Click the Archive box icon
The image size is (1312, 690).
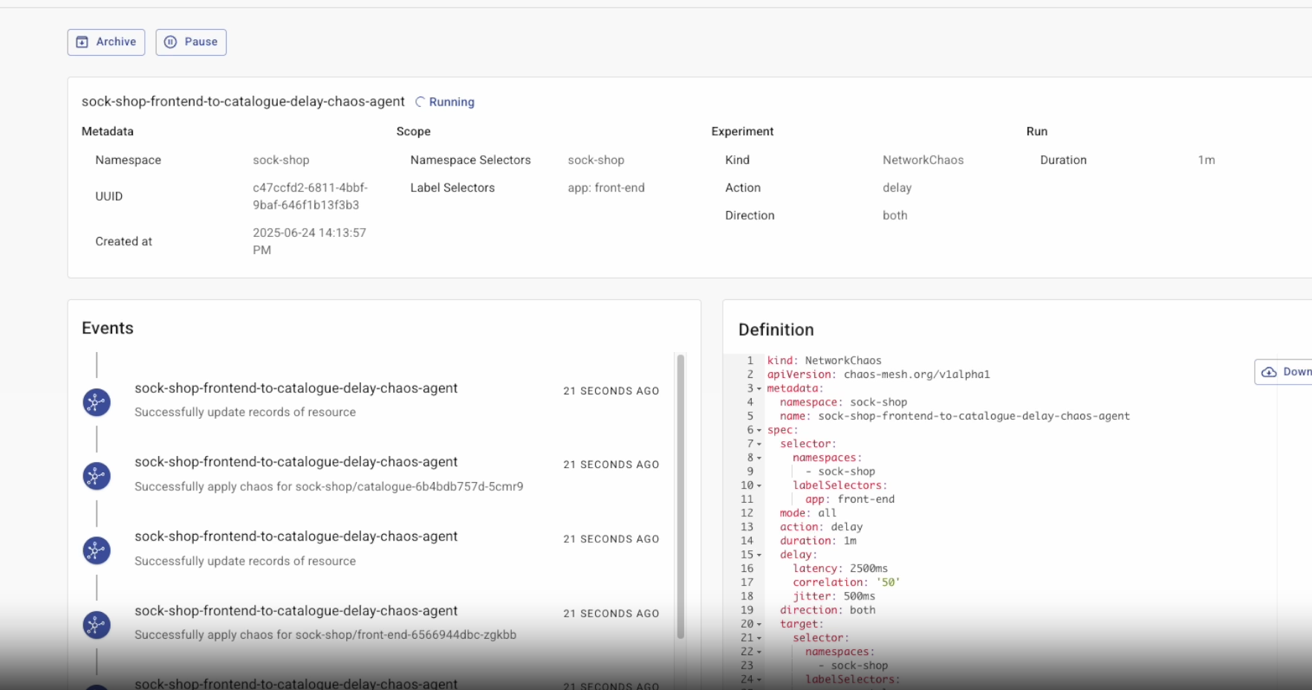tap(82, 42)
